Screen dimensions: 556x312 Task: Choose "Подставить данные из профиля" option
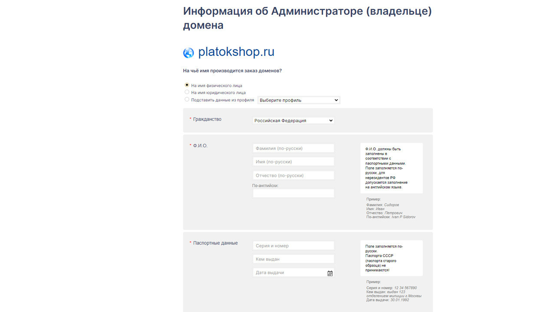click(x=187, y=99)
